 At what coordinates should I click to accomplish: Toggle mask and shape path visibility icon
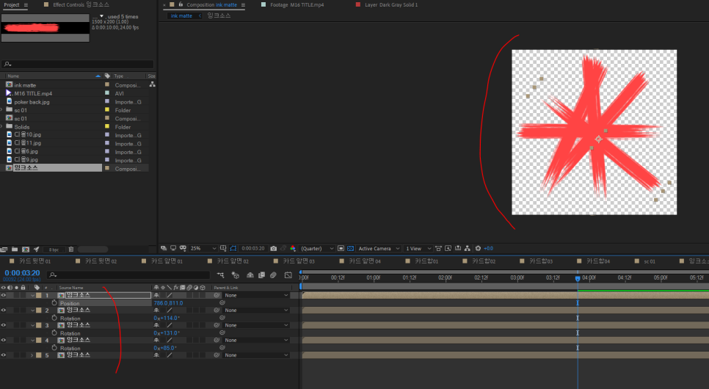233,248
